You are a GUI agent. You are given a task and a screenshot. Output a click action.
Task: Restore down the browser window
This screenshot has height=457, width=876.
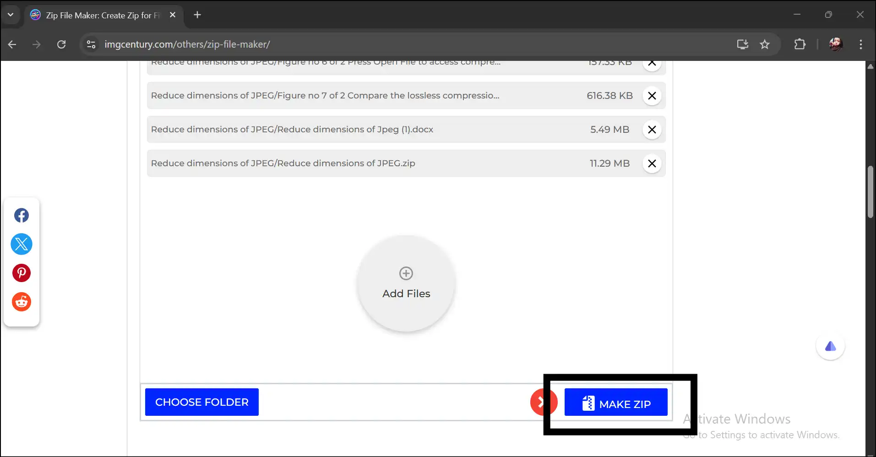click(x=828, y=15)
